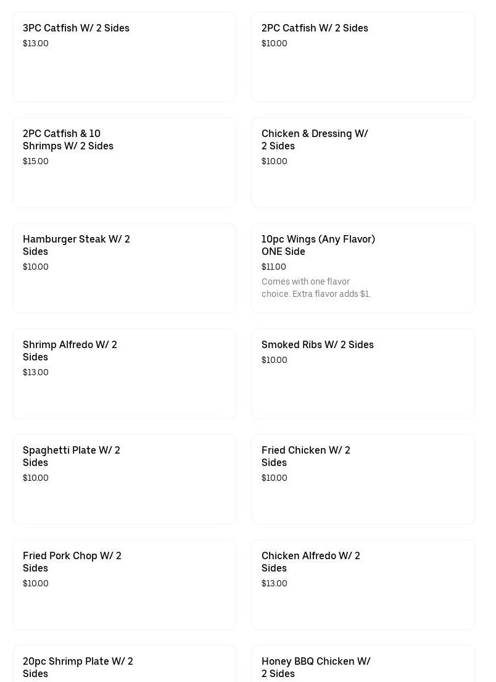Click the $13.00 price under Shrimp Alfredo
Image resolution: width=496 pixels, height=682 pixels.
[x=36, y=373]
